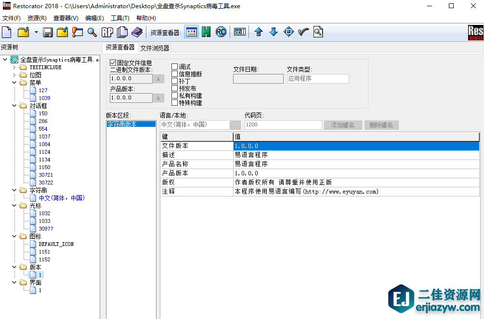Image resolution: width=484 pixels, height=319 pixels.
Task: Open the 编辑(E) menu
Action: [94, 18]
